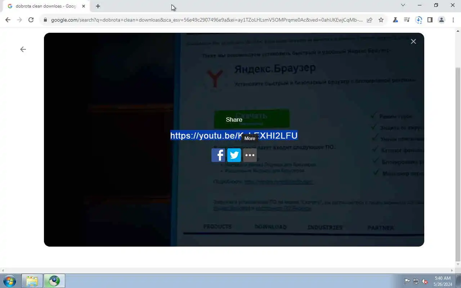
Task: Open File Explorer from the taskbar
Action: tap(32, 281)
